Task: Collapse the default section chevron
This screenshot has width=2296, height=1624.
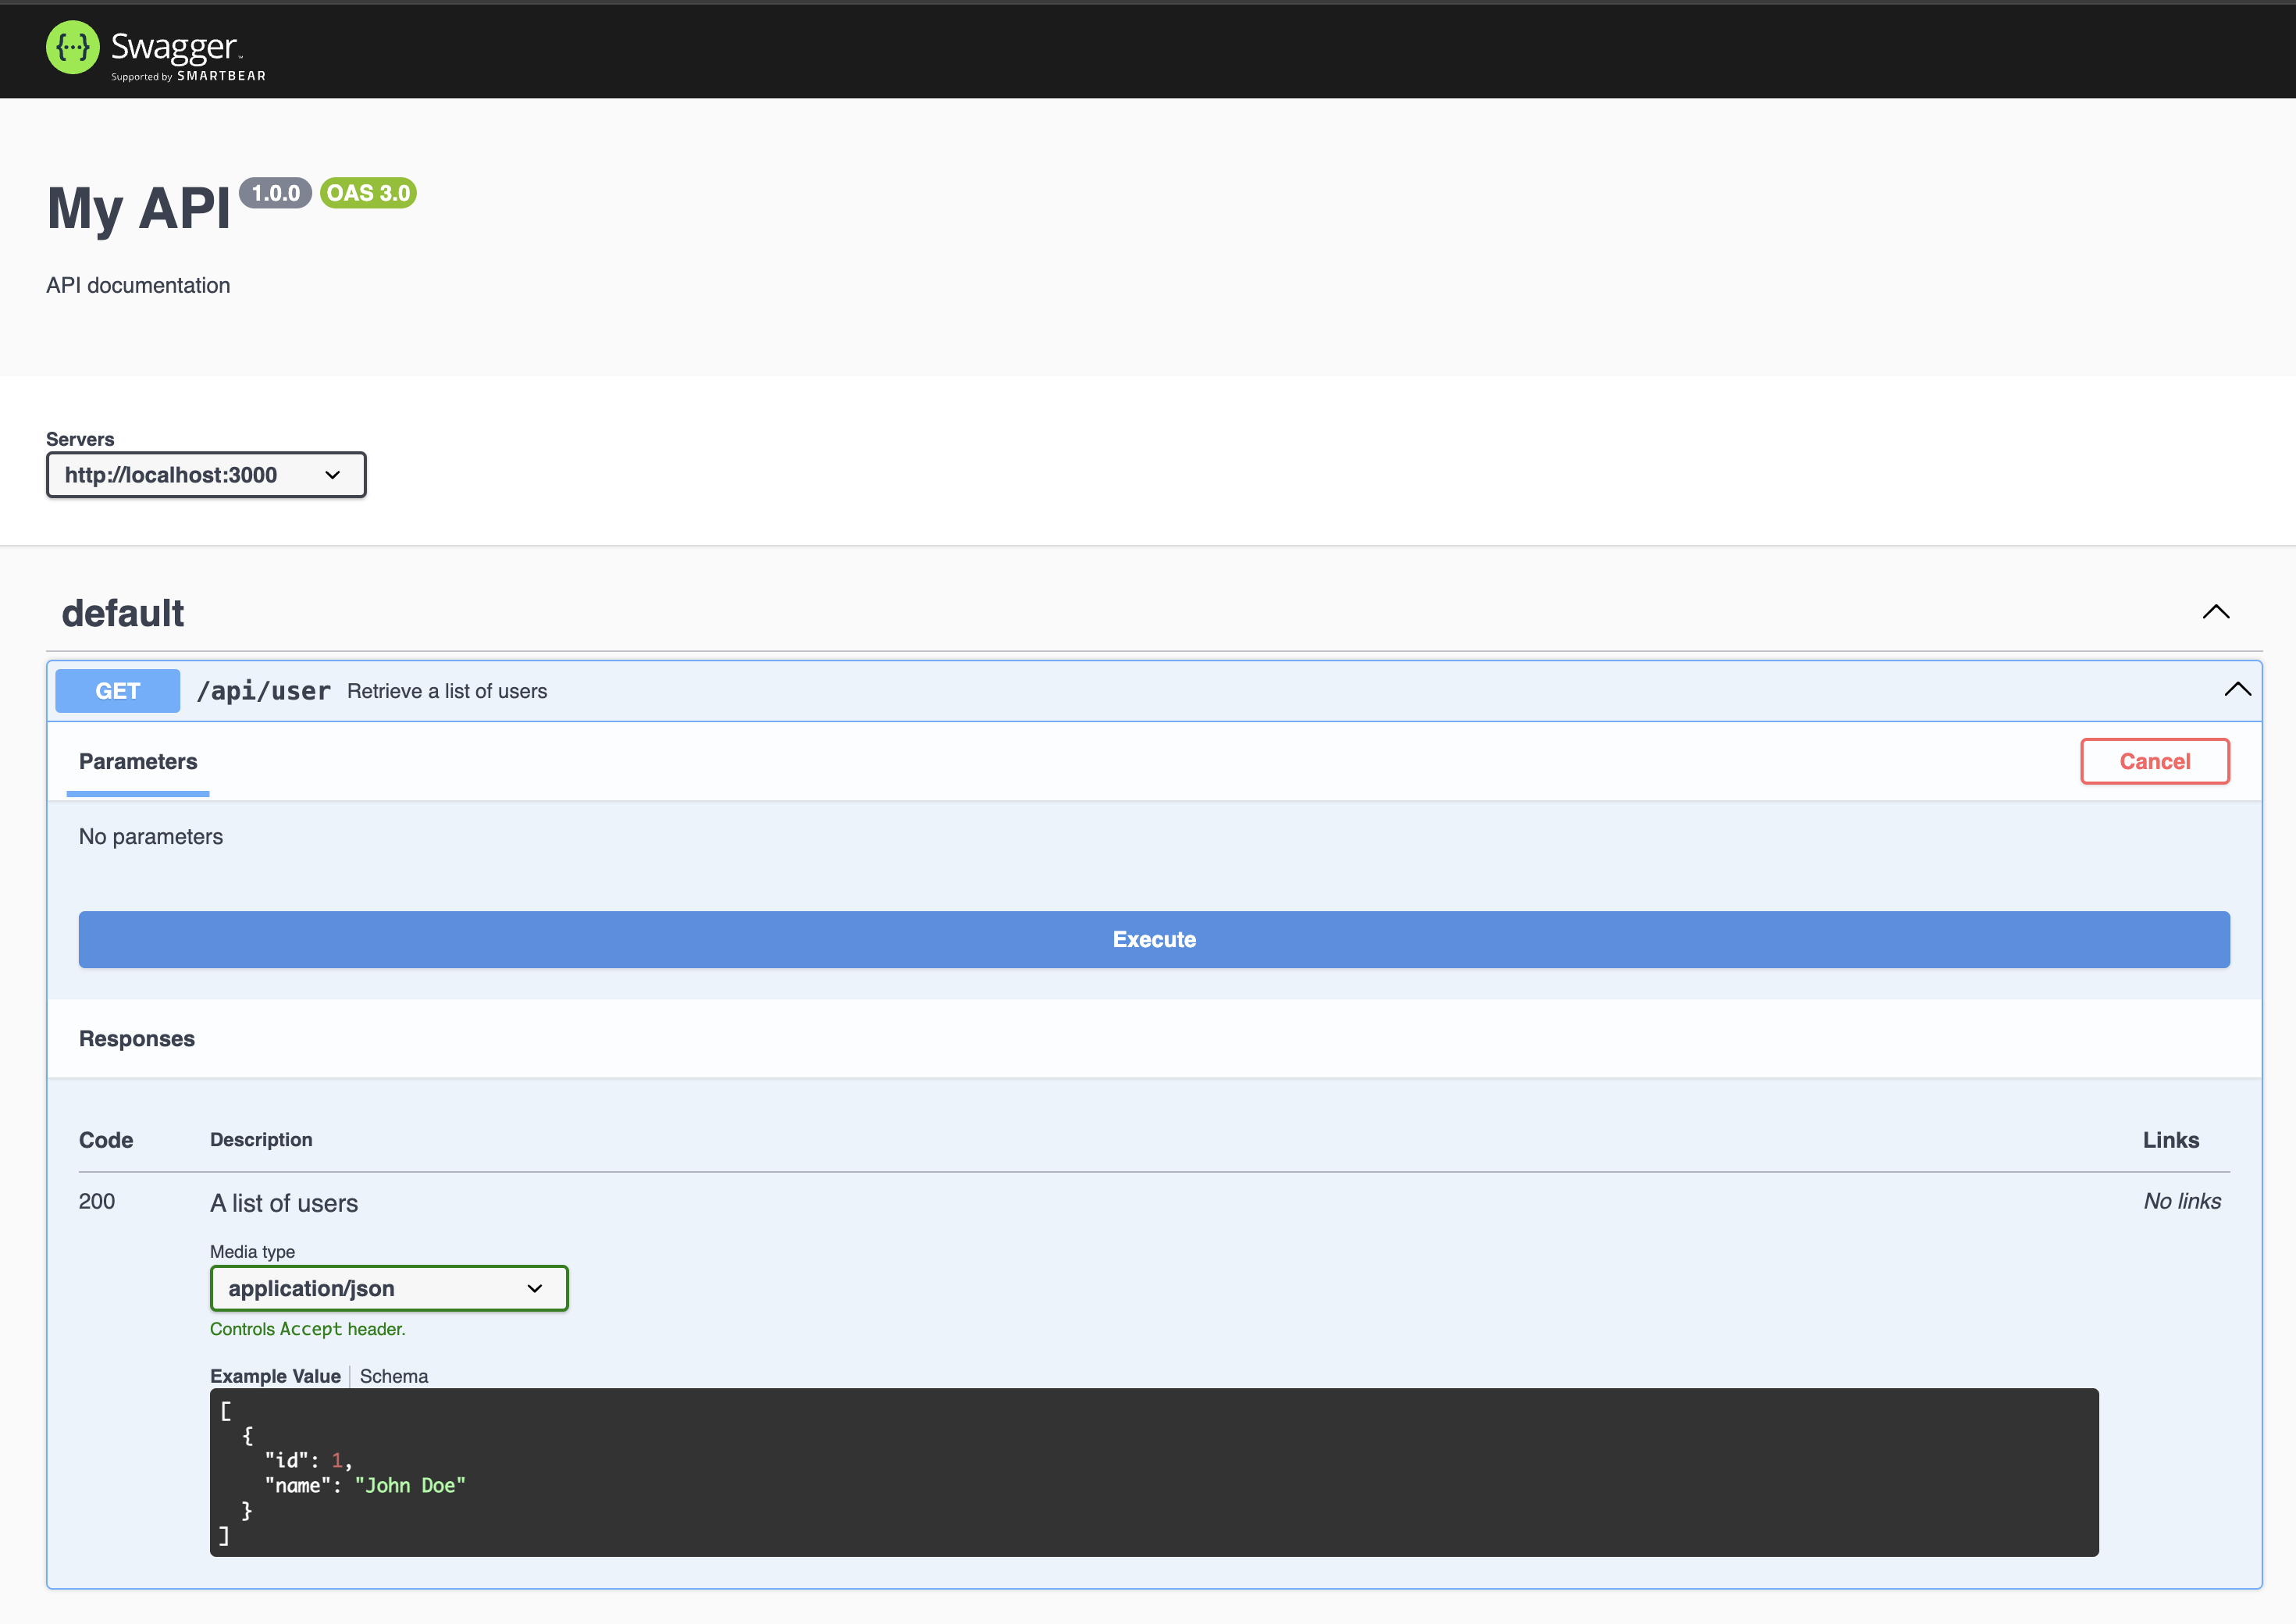Action: [2215, 612]
